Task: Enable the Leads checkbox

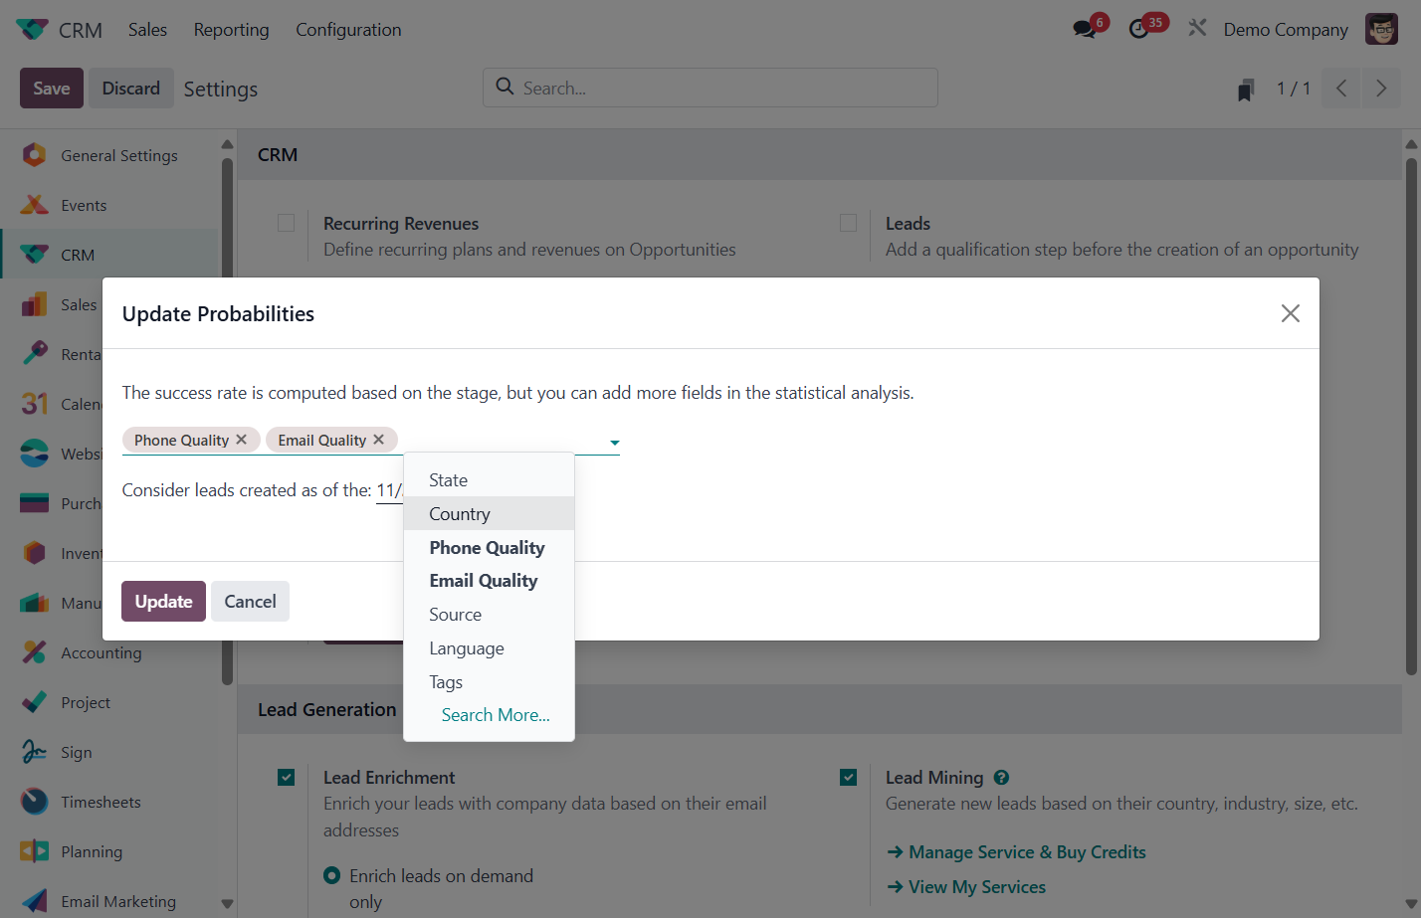Action: (x=849, y=223)
